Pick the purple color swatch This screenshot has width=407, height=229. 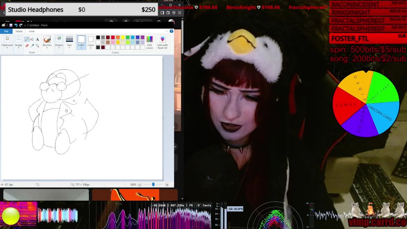142,38
